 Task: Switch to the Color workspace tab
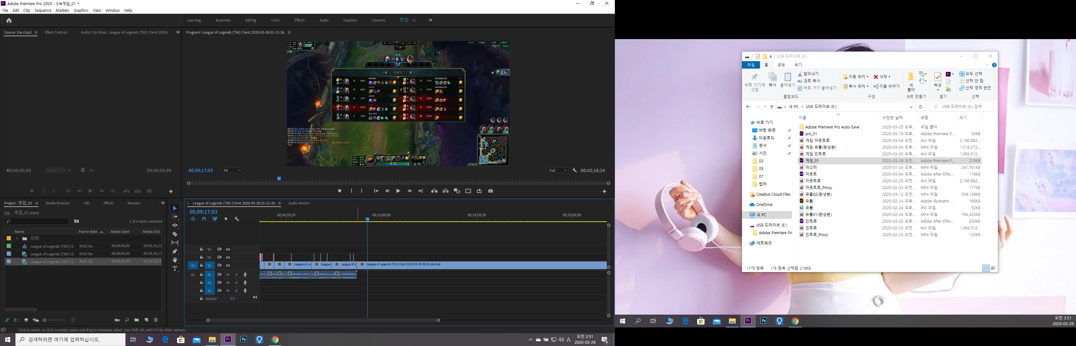pos(275,20)
